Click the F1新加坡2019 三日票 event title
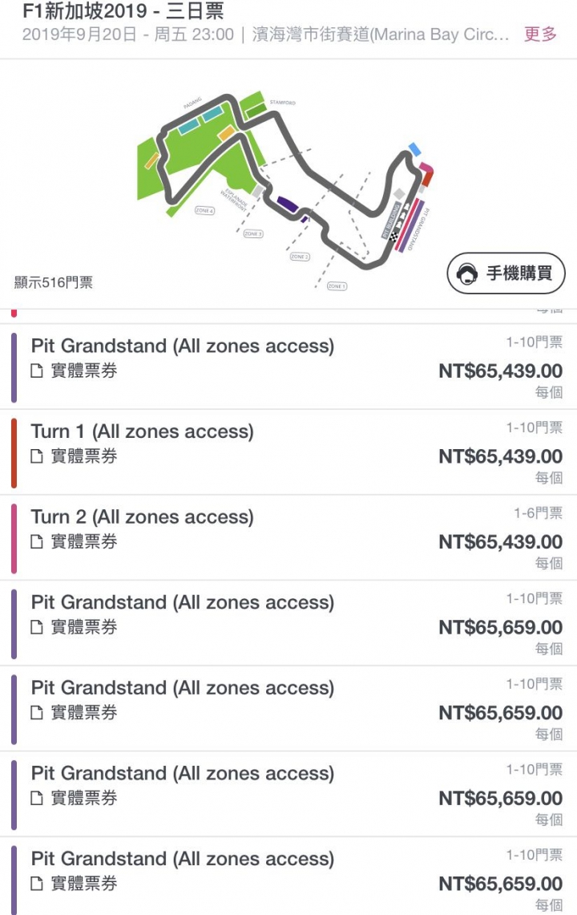Screen dimensions: 577x915 coord(123,11)
